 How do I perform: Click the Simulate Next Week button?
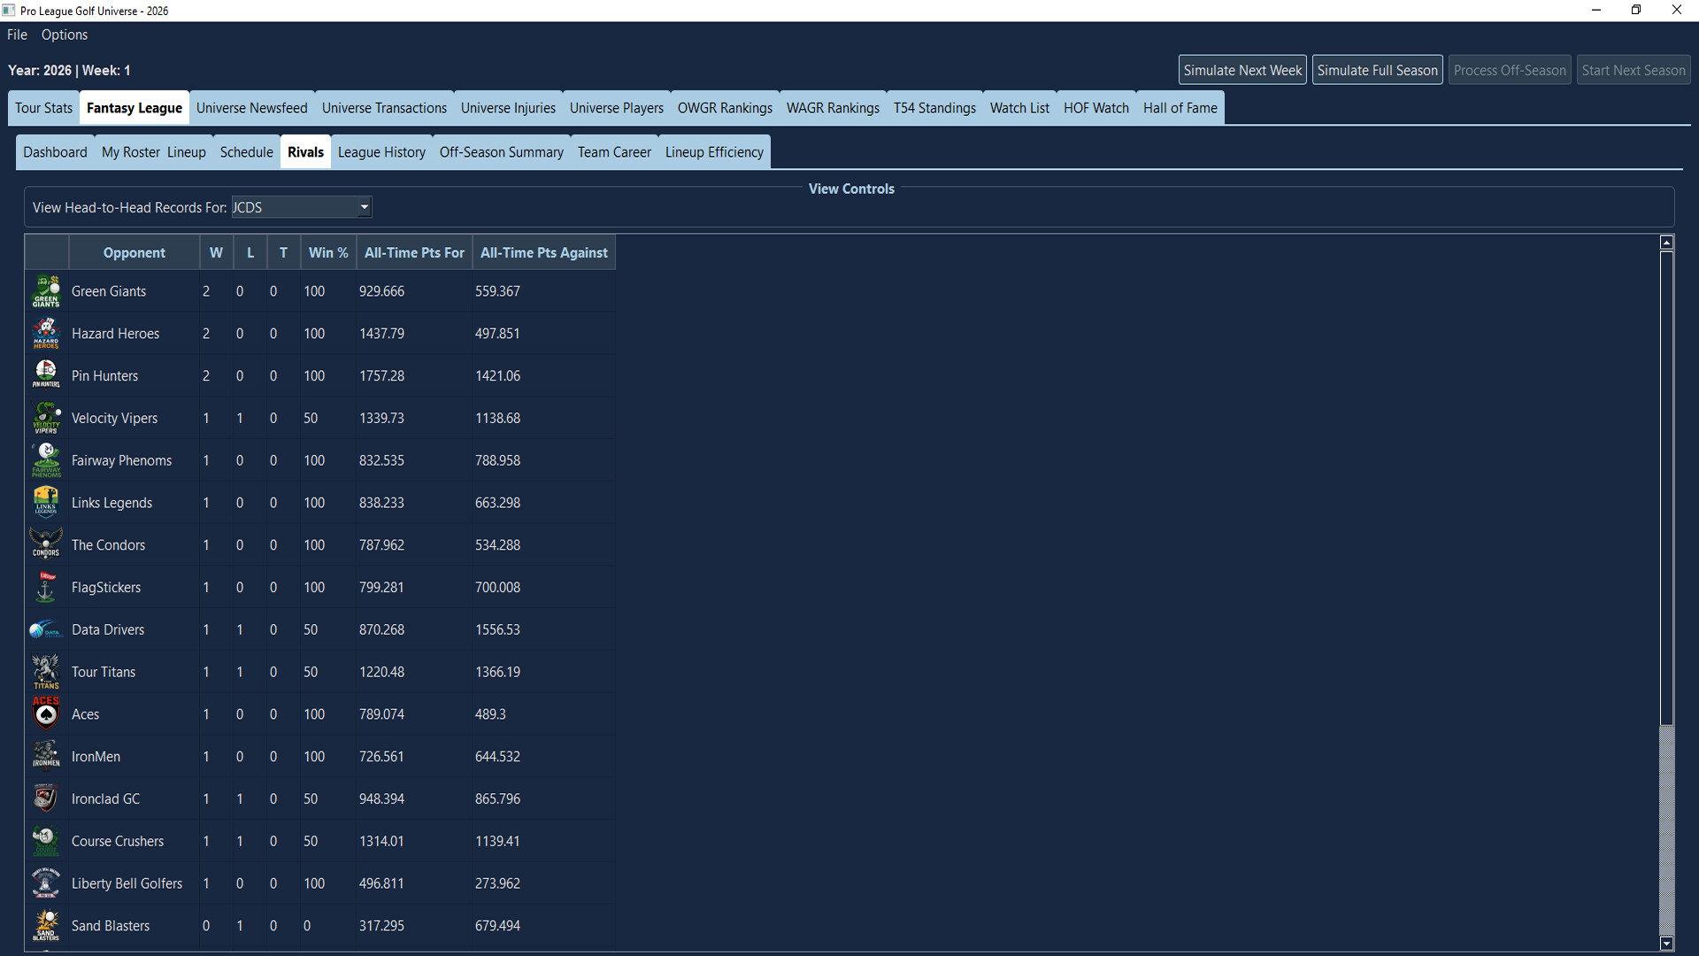(1242, 69)
